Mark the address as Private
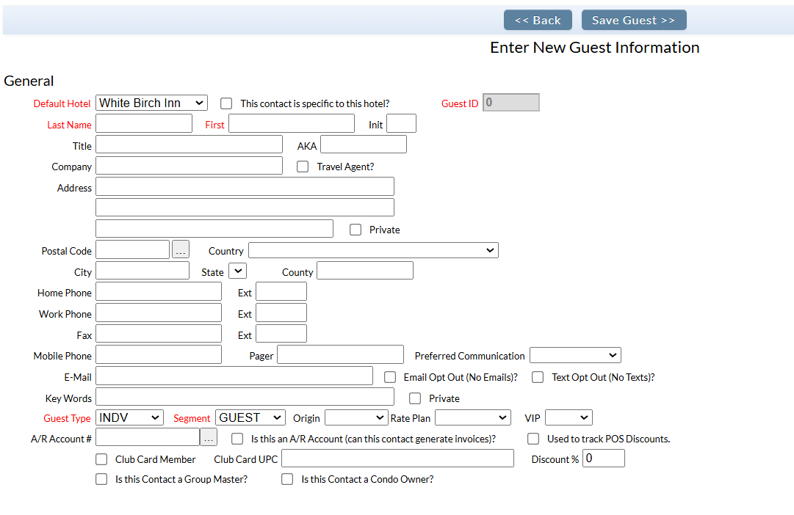 356,230
